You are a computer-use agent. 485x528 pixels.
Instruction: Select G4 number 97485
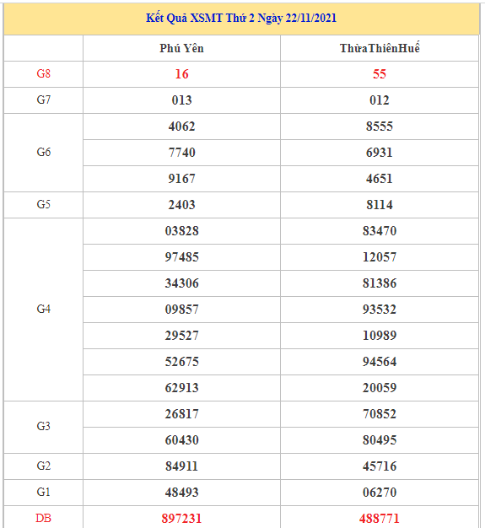coord(181,257)
